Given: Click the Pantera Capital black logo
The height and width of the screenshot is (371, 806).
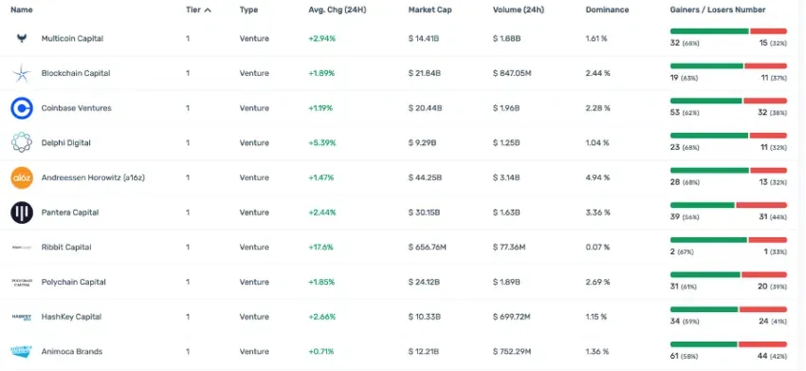Looking at the screenshot, I should point(22,213).
